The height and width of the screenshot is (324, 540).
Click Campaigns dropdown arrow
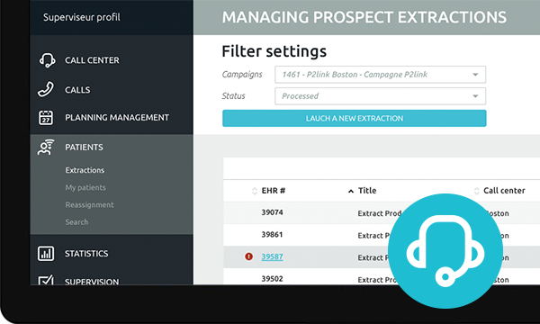475,75
